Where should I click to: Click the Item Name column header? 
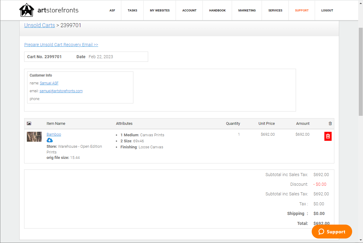tap(56, 124)
